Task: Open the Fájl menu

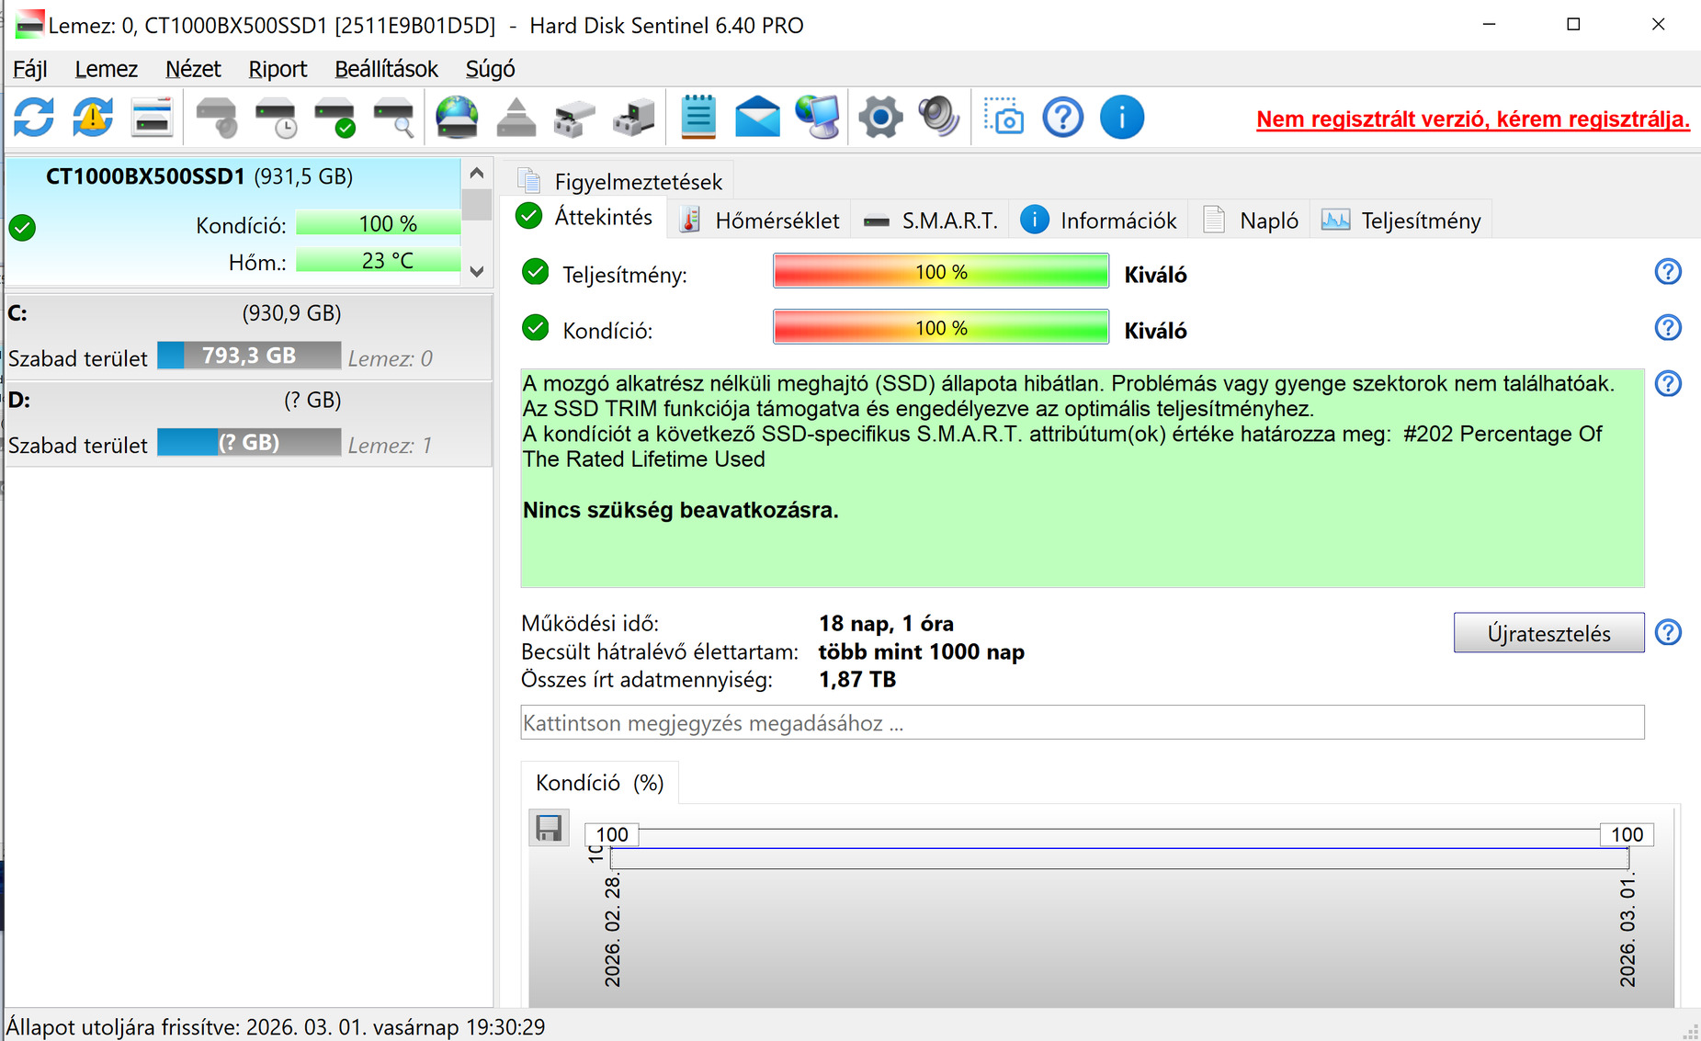Action: 30,69
